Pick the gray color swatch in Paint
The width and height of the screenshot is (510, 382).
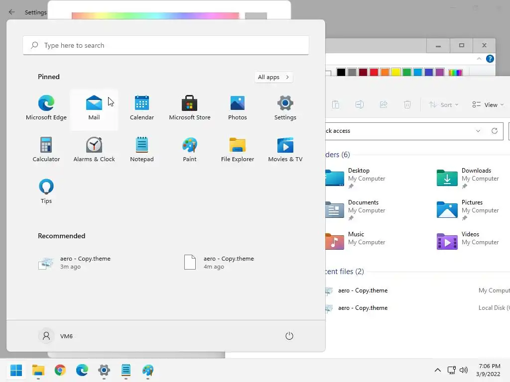(352, 72)
